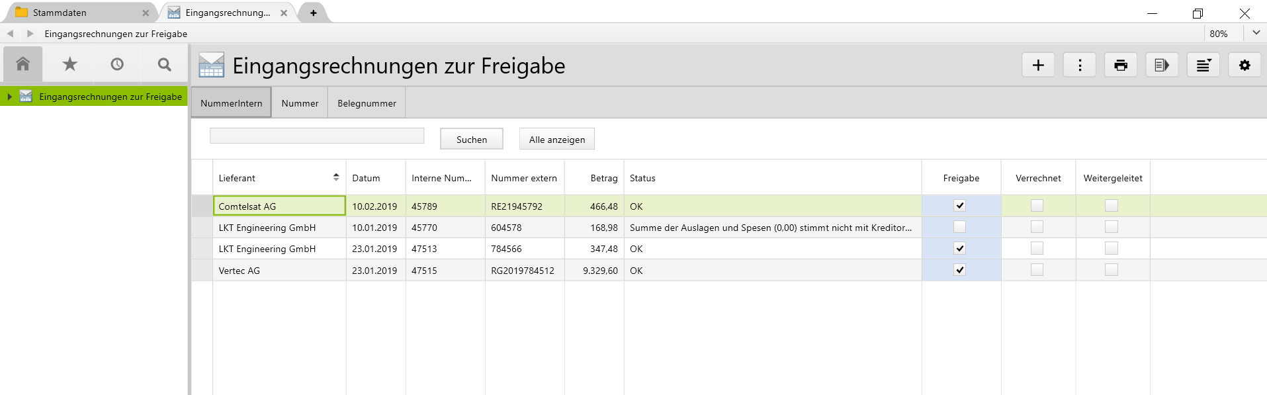The height and width of the screenshot is (395, 1267).
Task: Click the Suchen button
Action: point(472,139)
